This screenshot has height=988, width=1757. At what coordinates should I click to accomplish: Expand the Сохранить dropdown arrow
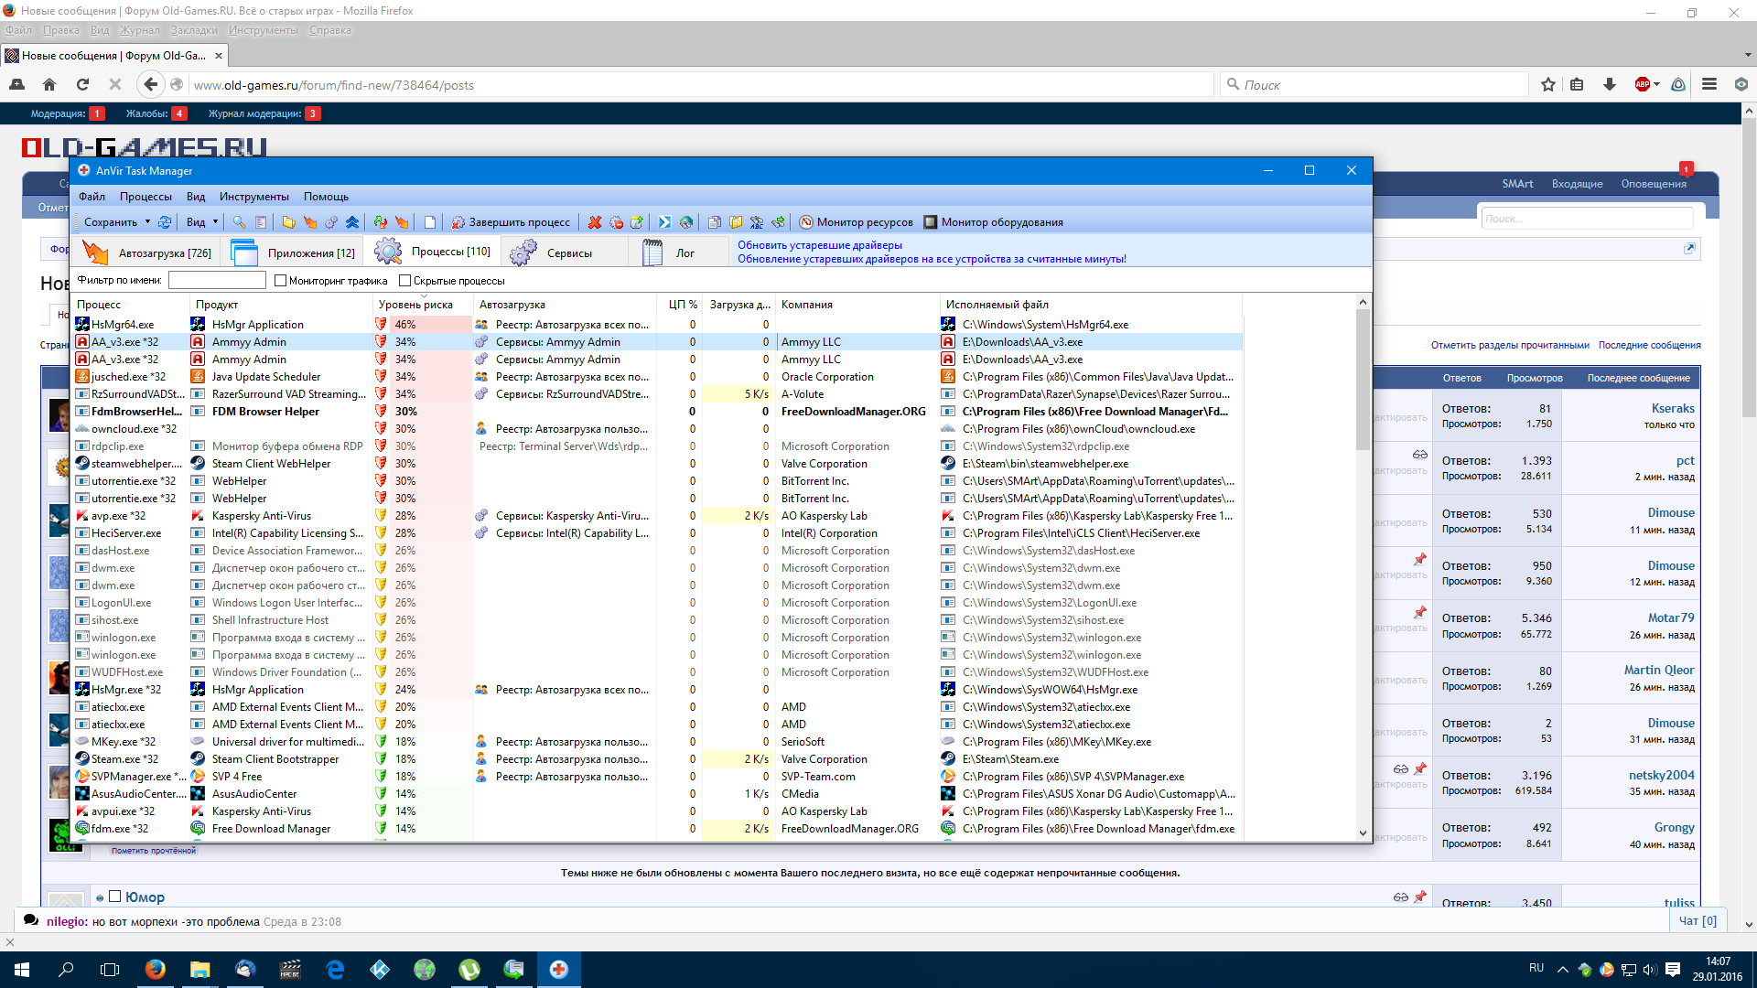point(147,222)
